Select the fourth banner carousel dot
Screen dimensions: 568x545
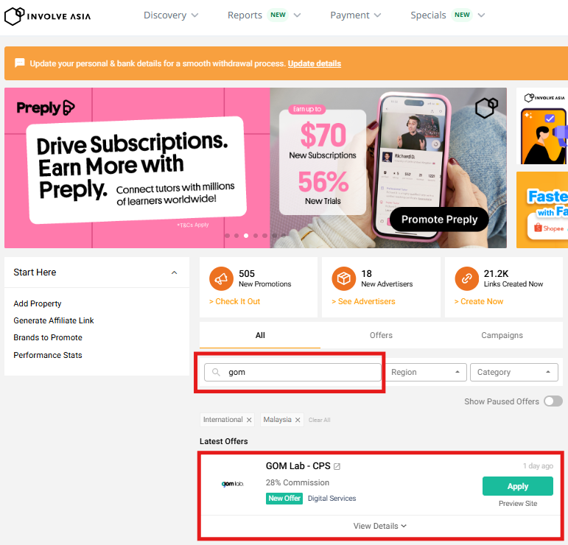coord(256,236)
